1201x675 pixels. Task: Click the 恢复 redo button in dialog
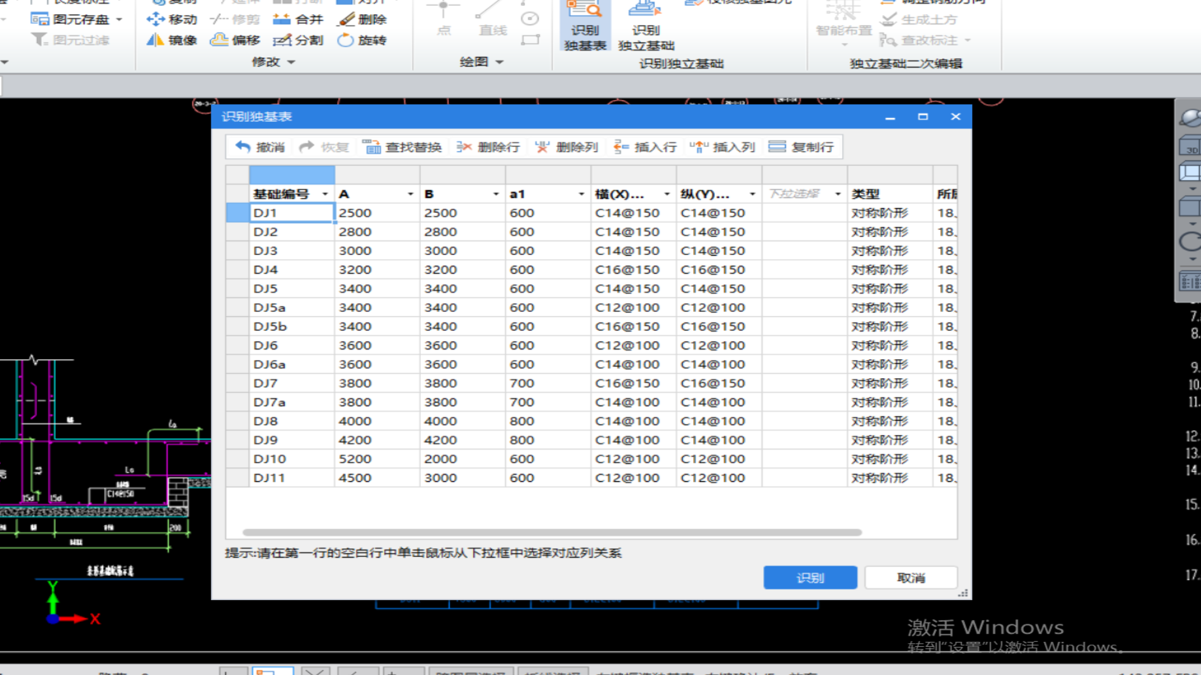click(x=324, y=147)
